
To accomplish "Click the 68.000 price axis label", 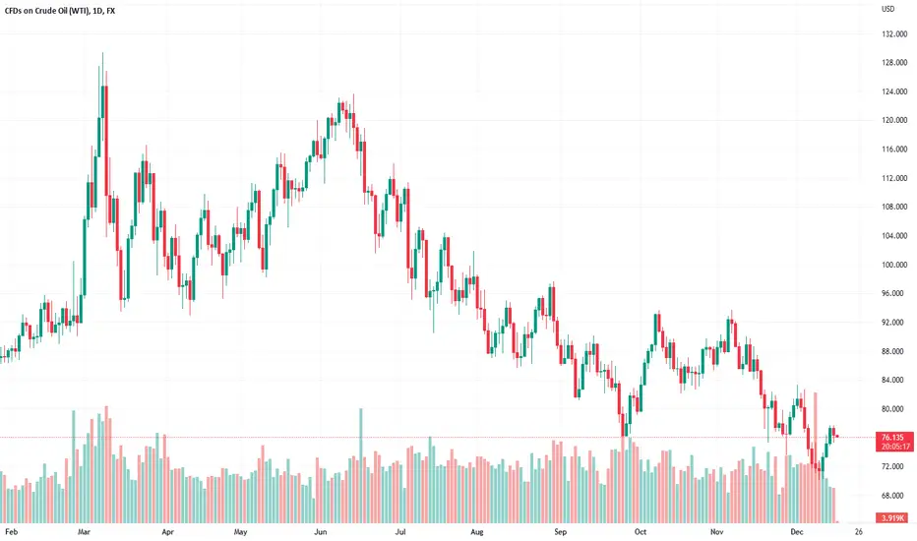I will [894, 496].
